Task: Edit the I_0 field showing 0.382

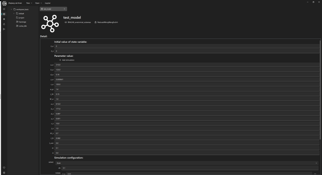Action: [x=187, y=138]
